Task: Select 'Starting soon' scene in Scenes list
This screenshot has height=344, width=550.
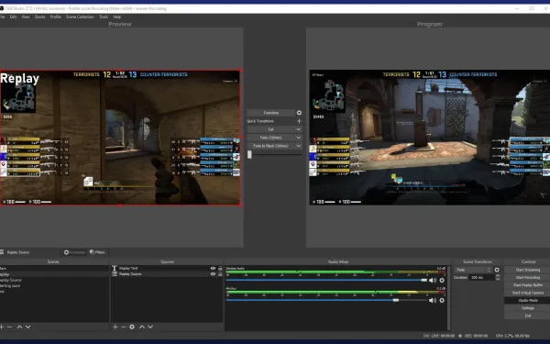Action: point(54,285)
